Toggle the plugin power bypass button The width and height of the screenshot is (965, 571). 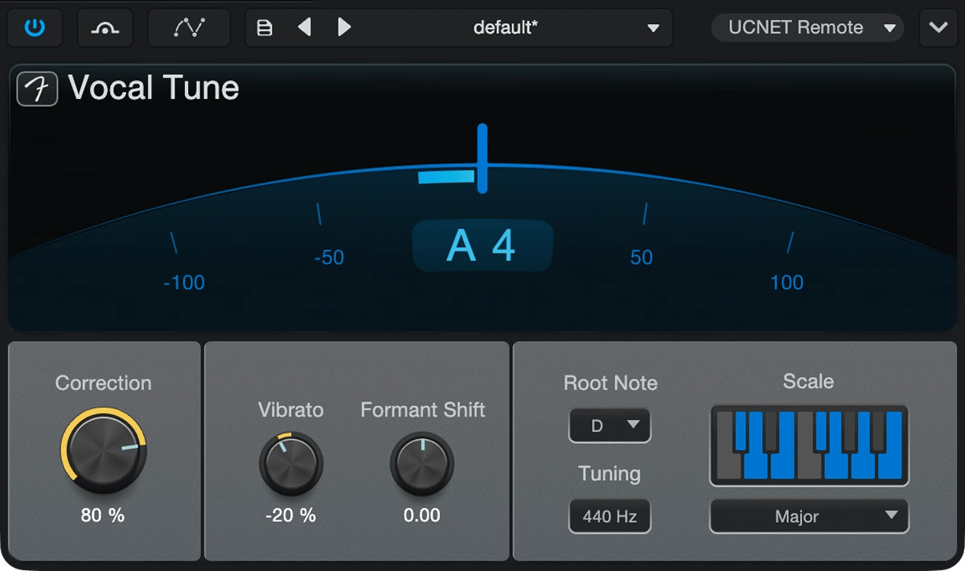pos(35,27)
